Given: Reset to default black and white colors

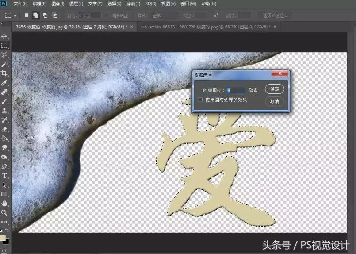Looking at the screenshot, I should (x=1, y=231).
